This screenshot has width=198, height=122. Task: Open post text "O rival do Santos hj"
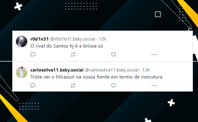pyautogui.click(x=52, y=46)
